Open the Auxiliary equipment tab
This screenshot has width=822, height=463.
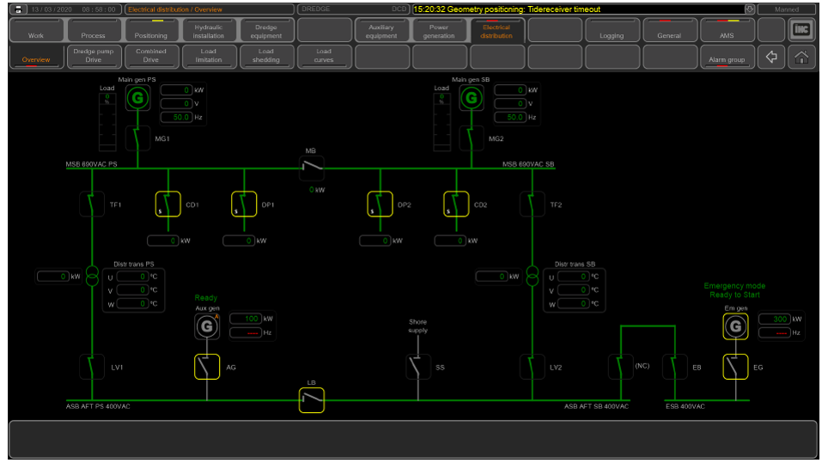(381, 30)
